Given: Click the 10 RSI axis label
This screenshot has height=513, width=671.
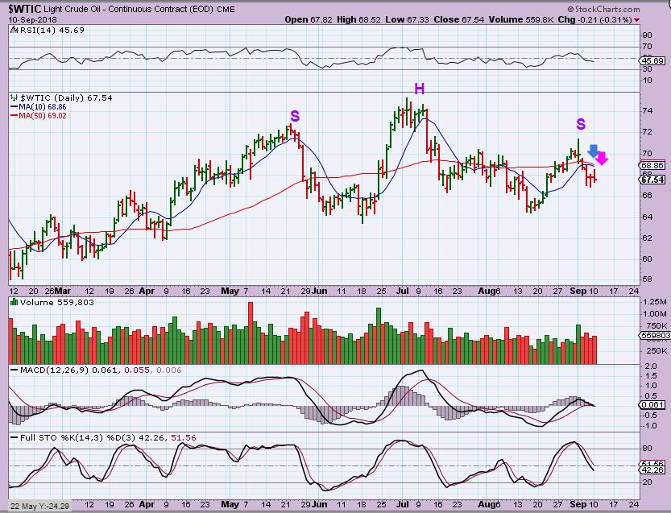Looking at the screenshot, I should 647,81.
